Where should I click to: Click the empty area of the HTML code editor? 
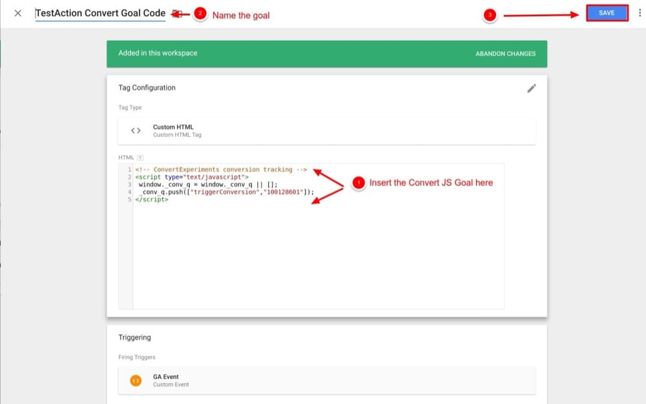tap(317, 259)
